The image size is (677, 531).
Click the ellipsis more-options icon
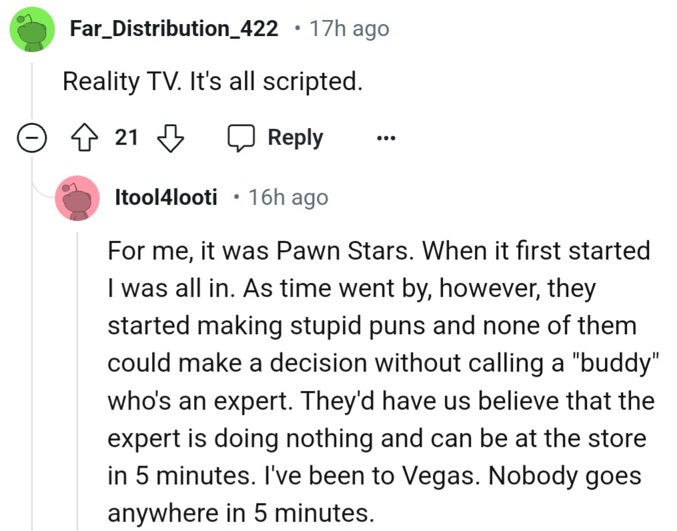(387, 137)
